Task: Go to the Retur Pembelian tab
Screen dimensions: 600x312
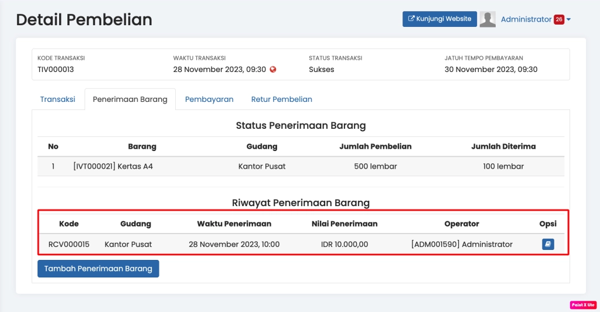Action: point(281,100)
